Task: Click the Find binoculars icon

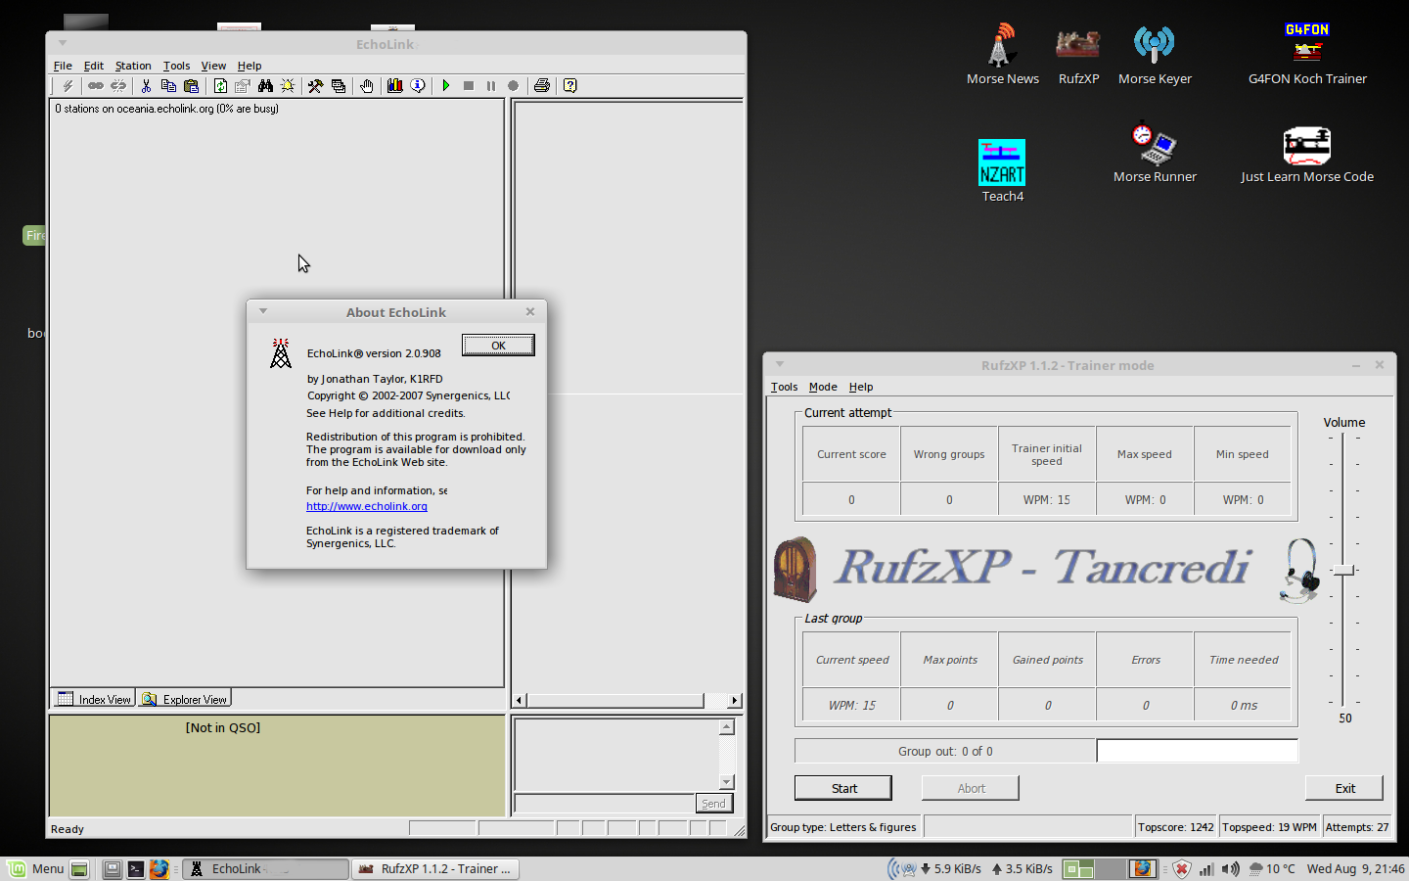Action: (x=265, y=86)
